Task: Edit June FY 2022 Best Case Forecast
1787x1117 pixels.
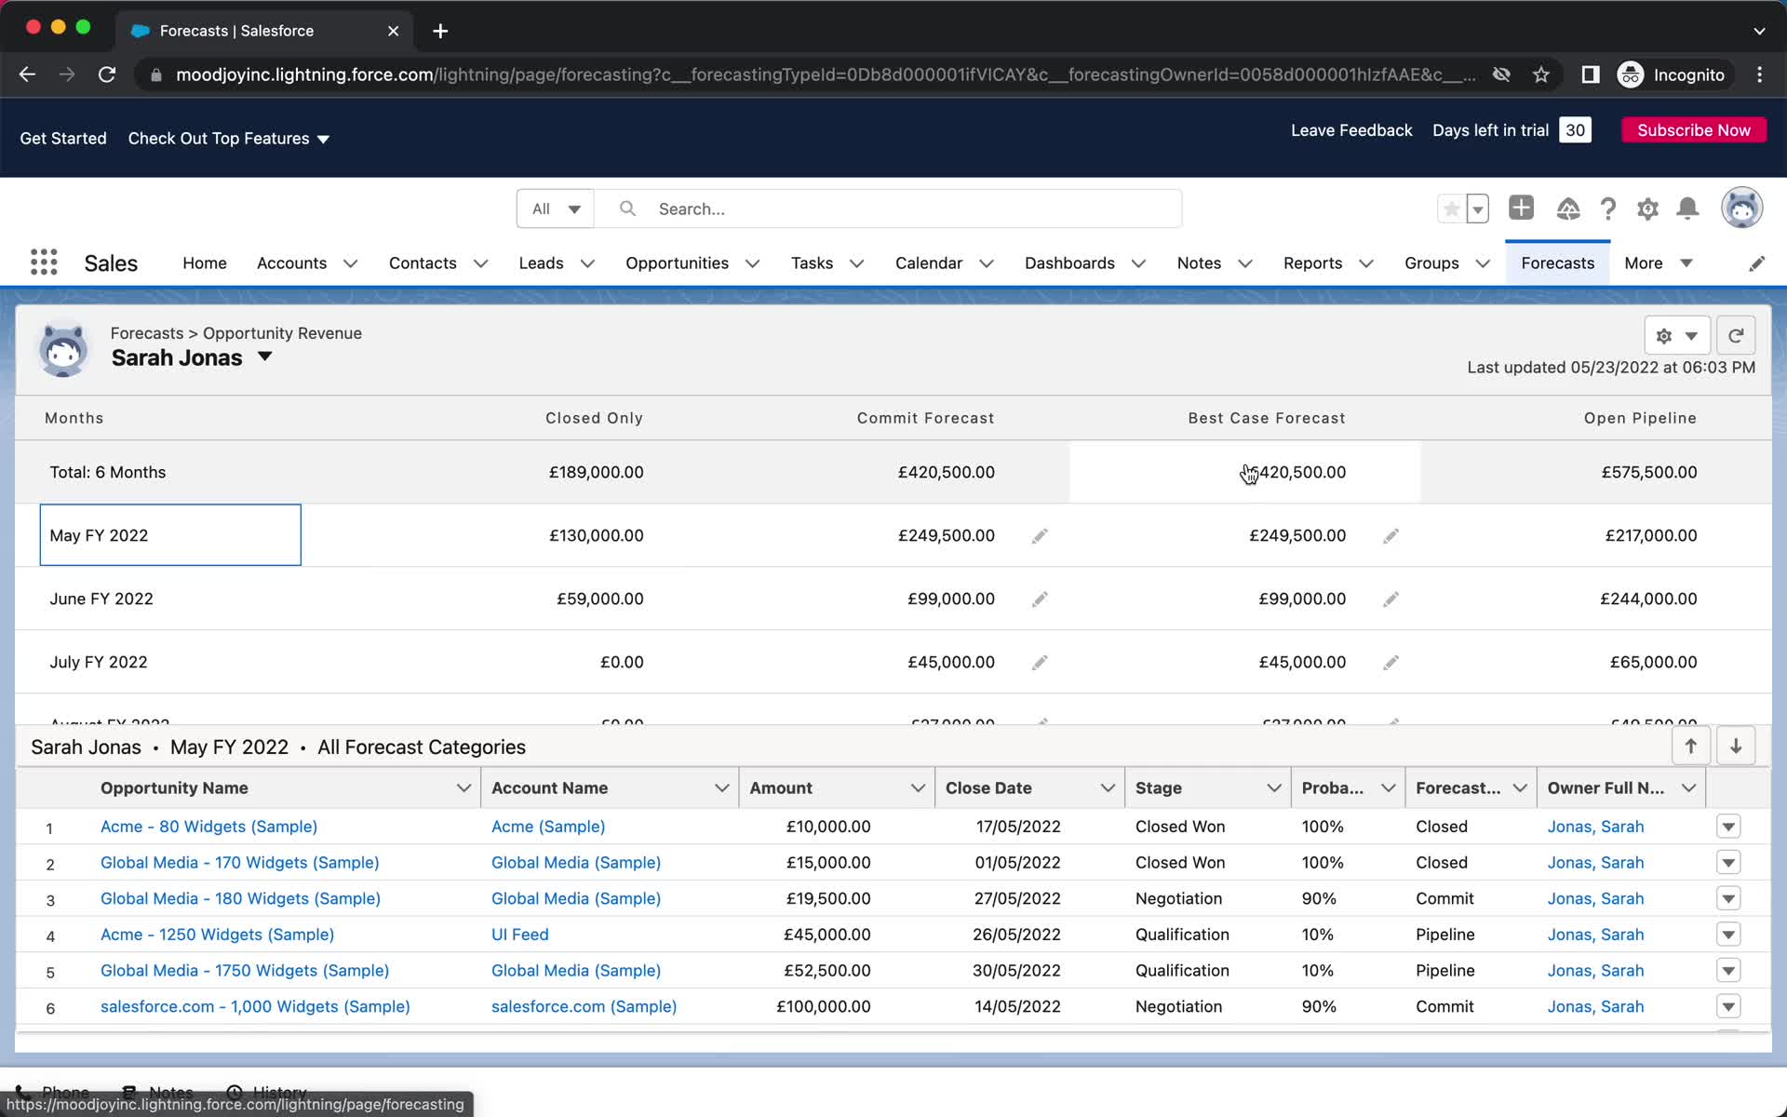Action: click(x=1391, y=599)
